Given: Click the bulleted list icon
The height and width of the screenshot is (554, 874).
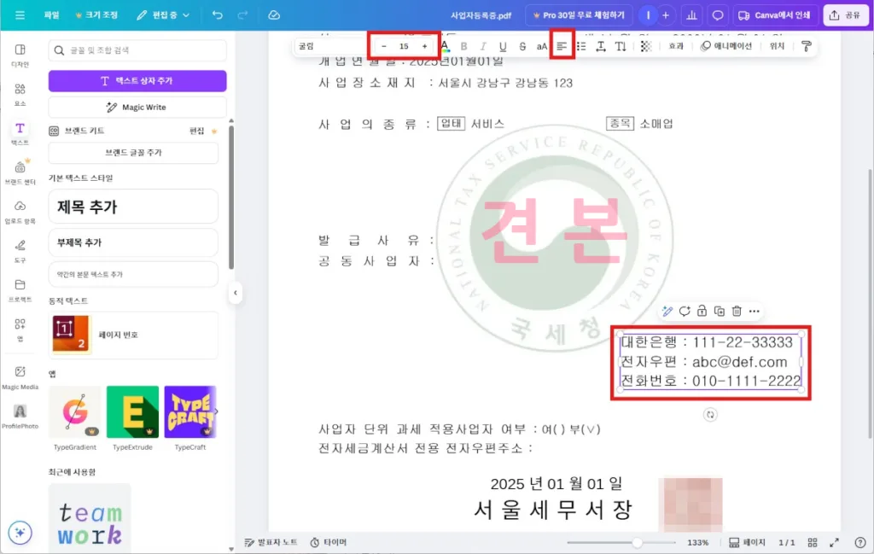Looking at the screenshot, I should (x=581, y=46).
